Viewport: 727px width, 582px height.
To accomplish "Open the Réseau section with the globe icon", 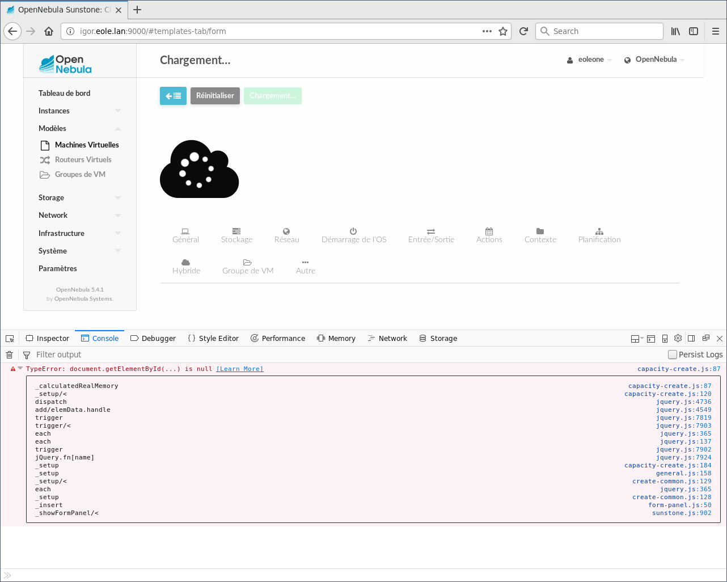I will [286, 235].
